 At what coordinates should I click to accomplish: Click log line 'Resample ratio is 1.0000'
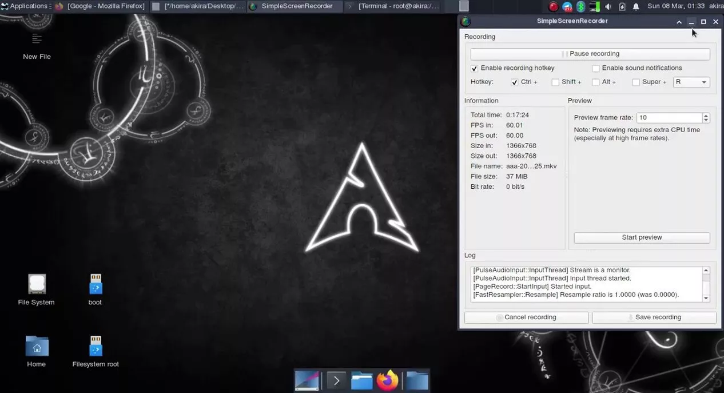[x=576, y=295]
